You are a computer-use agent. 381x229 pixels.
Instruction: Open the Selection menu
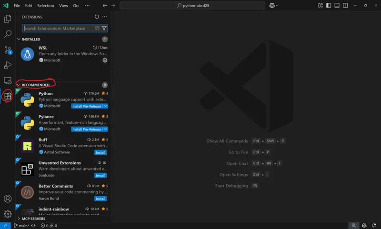tap(45, 5)
